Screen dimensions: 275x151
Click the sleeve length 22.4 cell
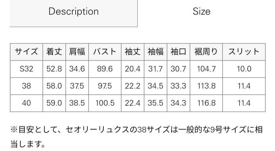132,103
